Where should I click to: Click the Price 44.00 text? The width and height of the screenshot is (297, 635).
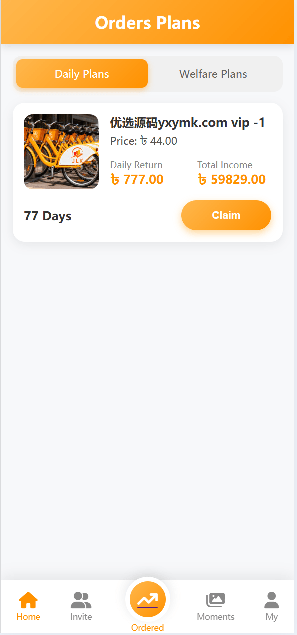click(x=144, y=141)
